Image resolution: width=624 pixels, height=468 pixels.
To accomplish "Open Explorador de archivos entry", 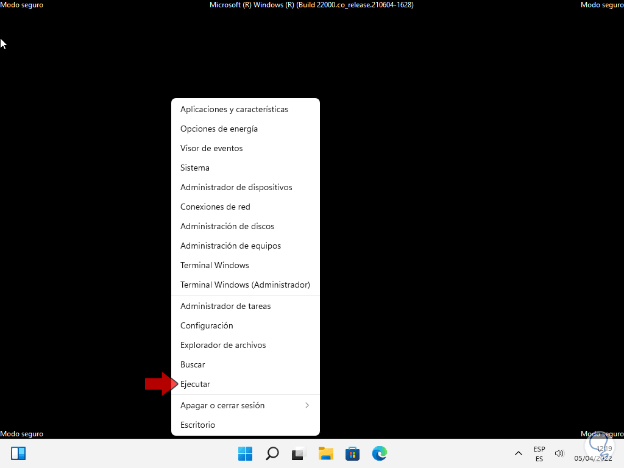I will (x=246, y=345).
